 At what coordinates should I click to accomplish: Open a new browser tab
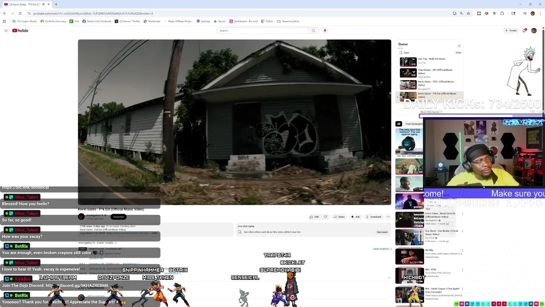point(56,4)
